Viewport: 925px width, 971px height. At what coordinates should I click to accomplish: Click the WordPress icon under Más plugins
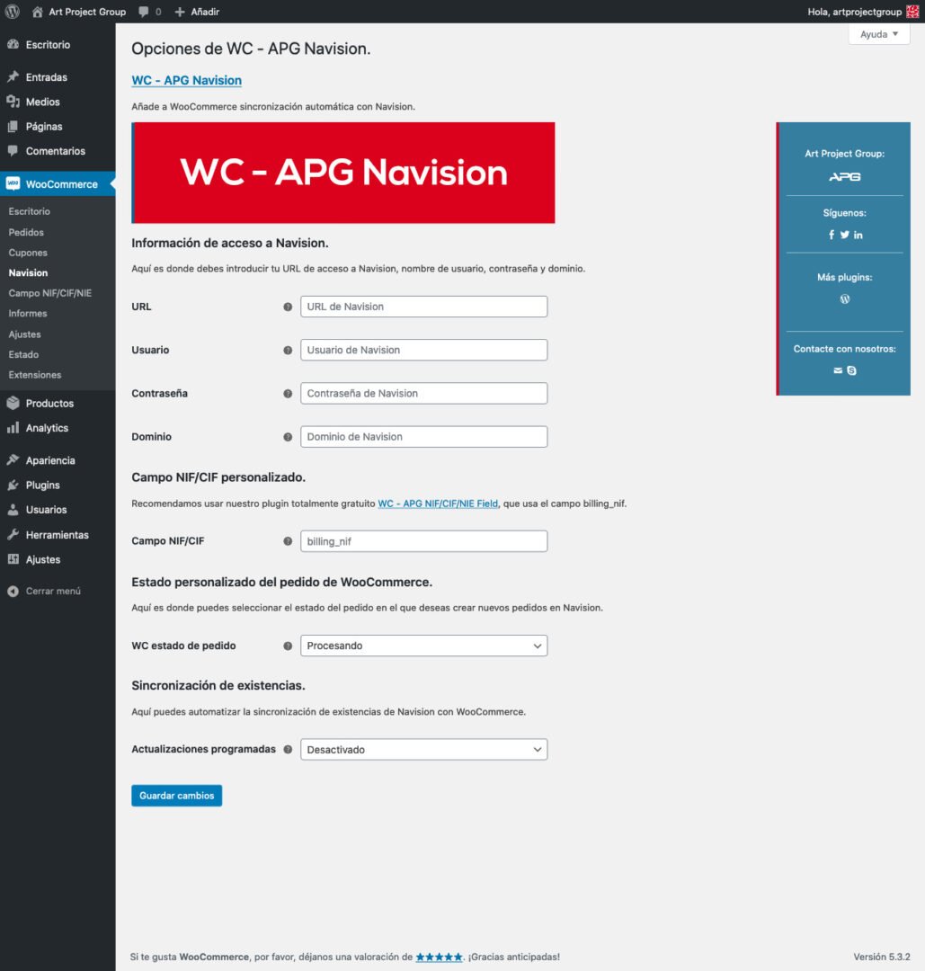844,299
